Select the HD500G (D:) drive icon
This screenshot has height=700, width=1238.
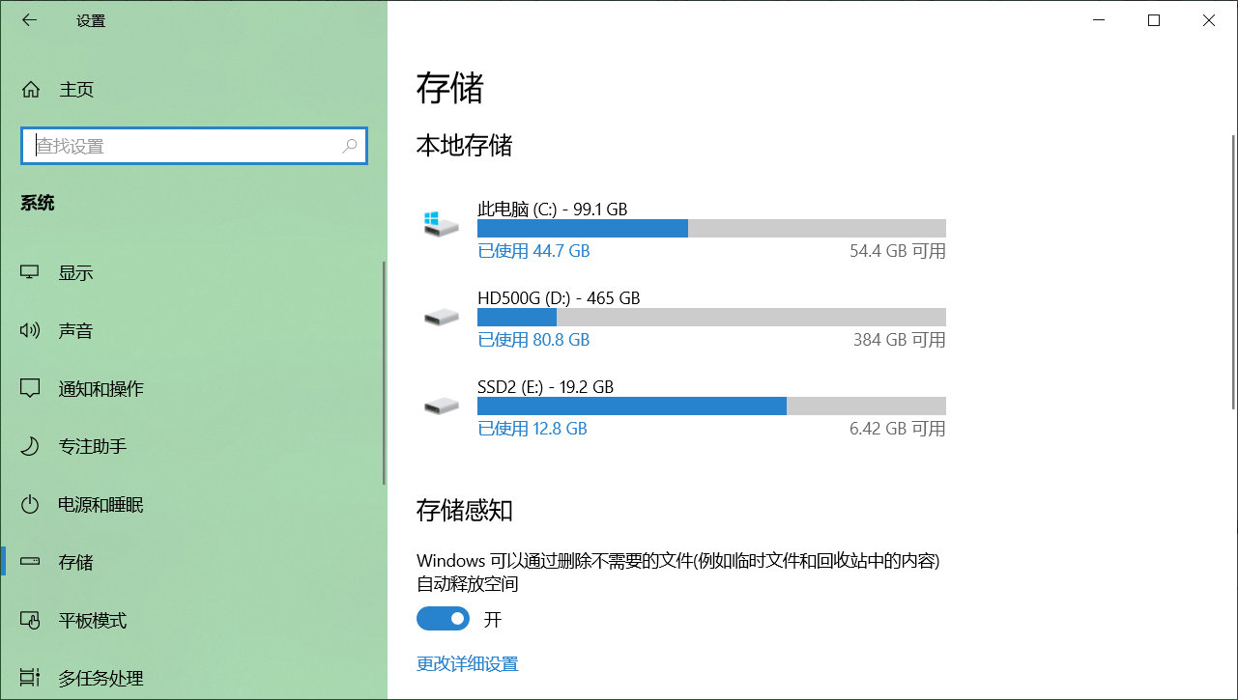tap(441, 317)
